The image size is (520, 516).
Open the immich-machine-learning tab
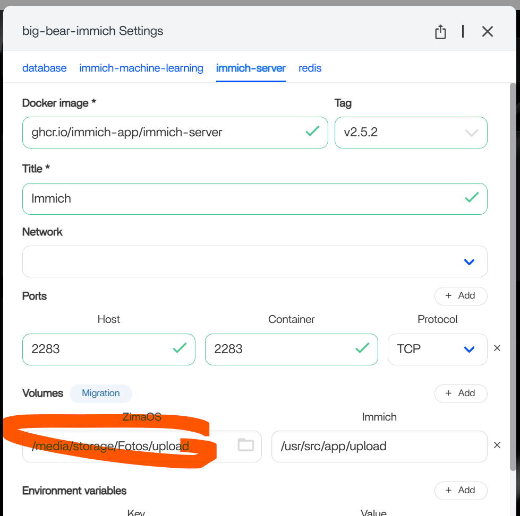(141, 68)
